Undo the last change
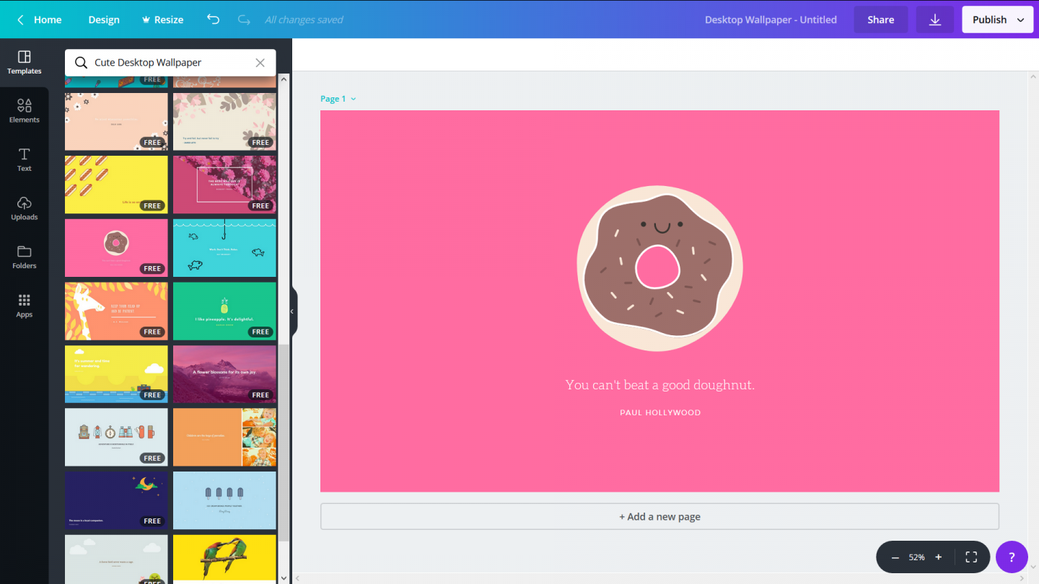The width and height of the screenshot is (1039, 584). coord(212,19)
